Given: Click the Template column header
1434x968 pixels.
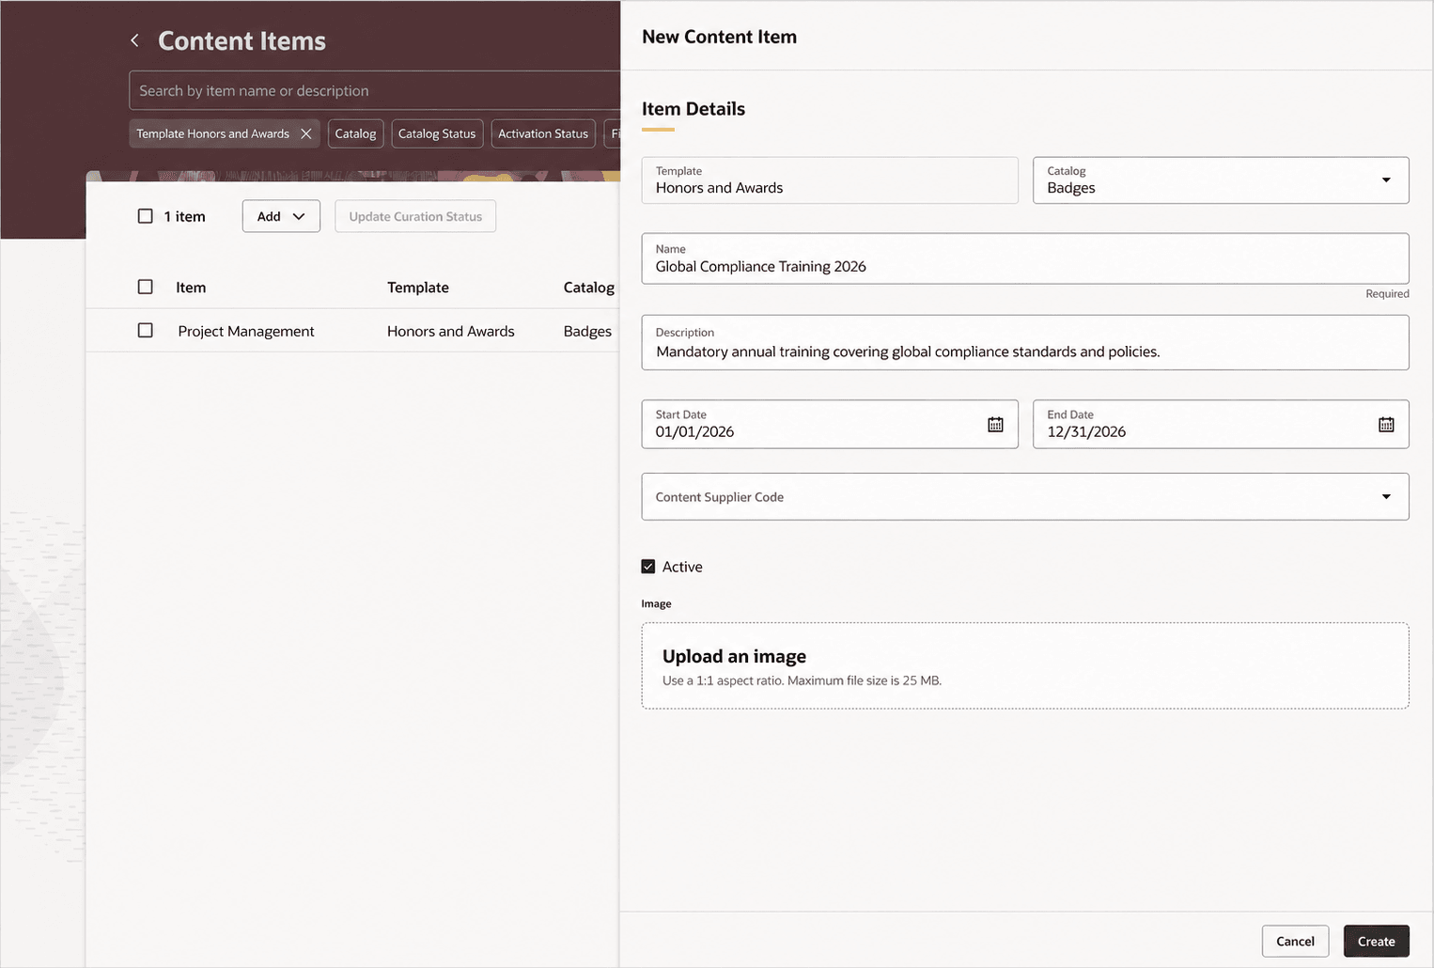Looking at the screenshot, I should (418, 287).
